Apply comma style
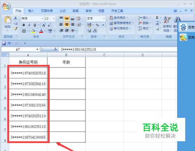The image size is (195, 151). point(103,25)
